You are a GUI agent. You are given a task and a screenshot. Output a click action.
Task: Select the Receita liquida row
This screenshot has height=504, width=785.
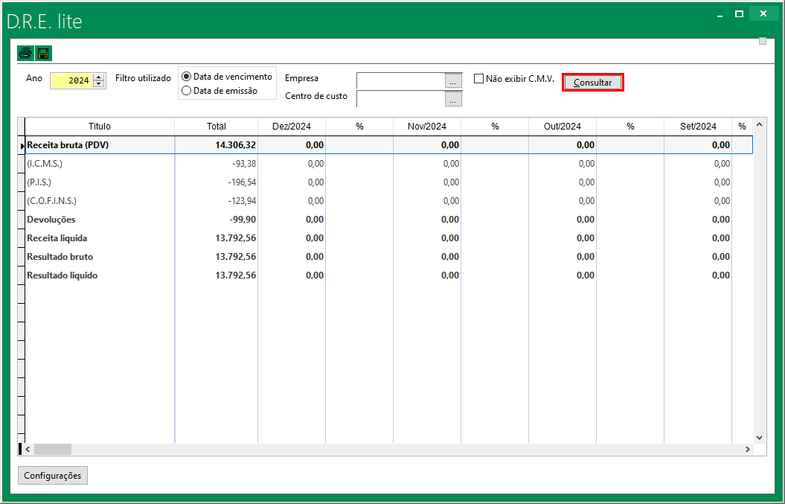pos(57,238)
